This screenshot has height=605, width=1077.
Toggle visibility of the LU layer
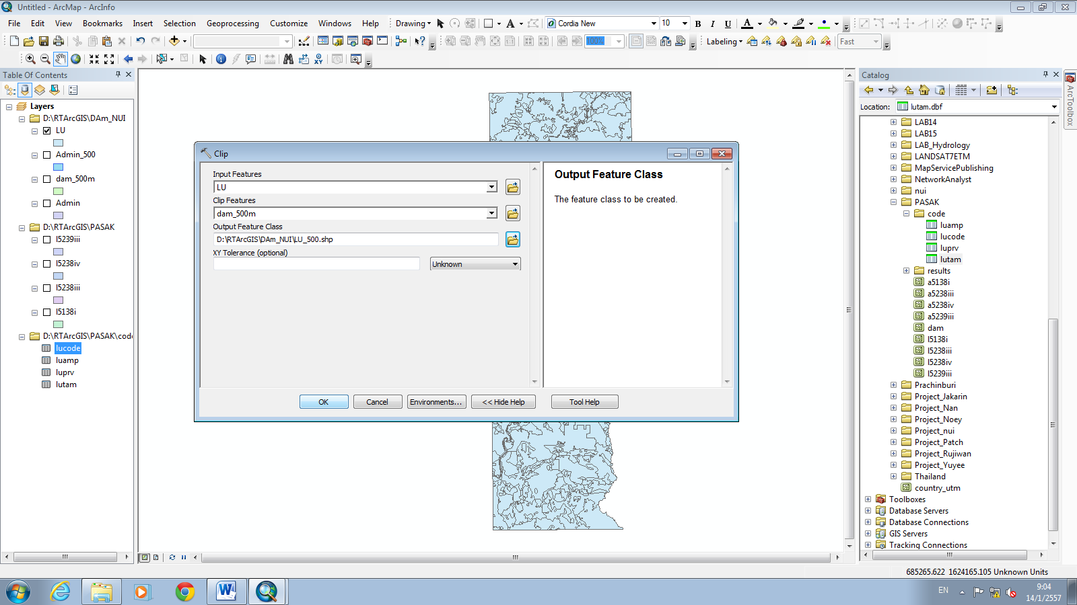pyautogui.click(x=46, y=130)
